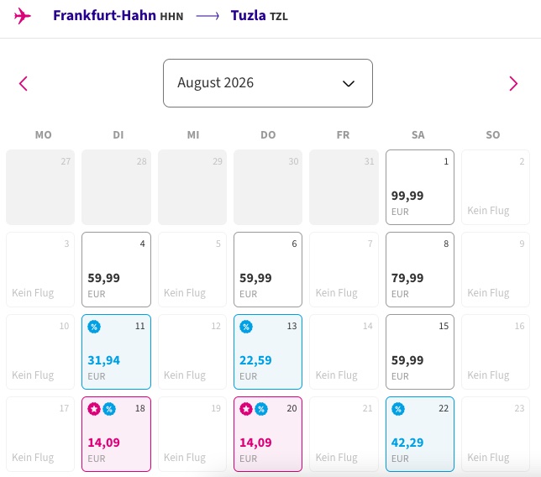Image resolution: width=541 pixels, height=477 pixels.
Task: Click the blue percent badge on August 20
Action: pyautogui.click(x=261, y=409)
